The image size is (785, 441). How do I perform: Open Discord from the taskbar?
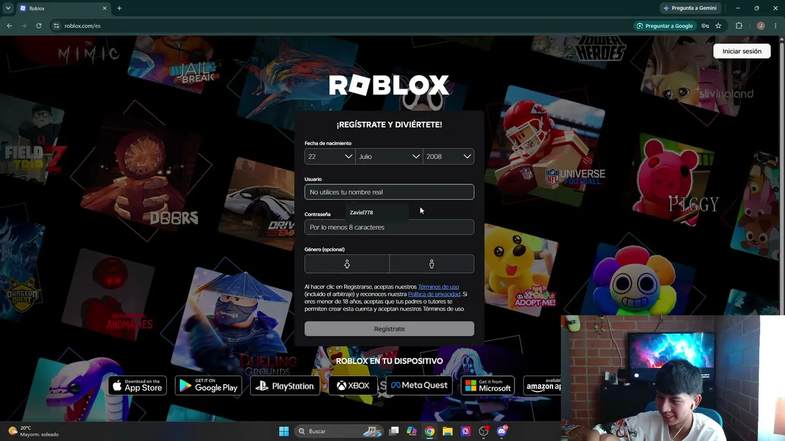point(502,431)
